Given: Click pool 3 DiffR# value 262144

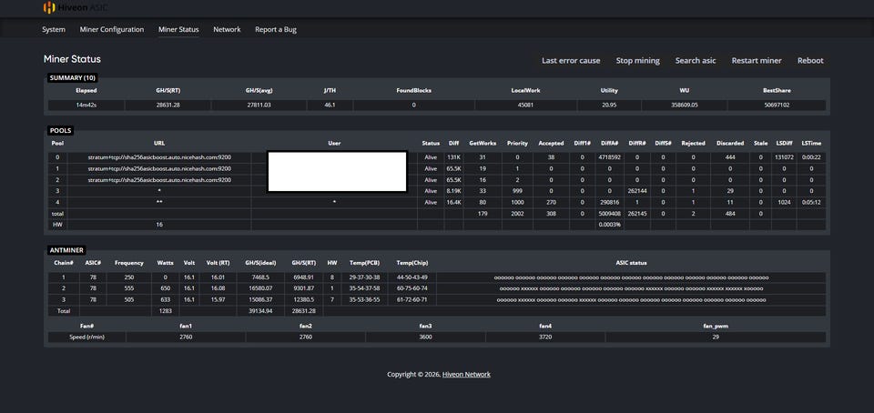Looking at the screenshot, I should tap(636, 191).
